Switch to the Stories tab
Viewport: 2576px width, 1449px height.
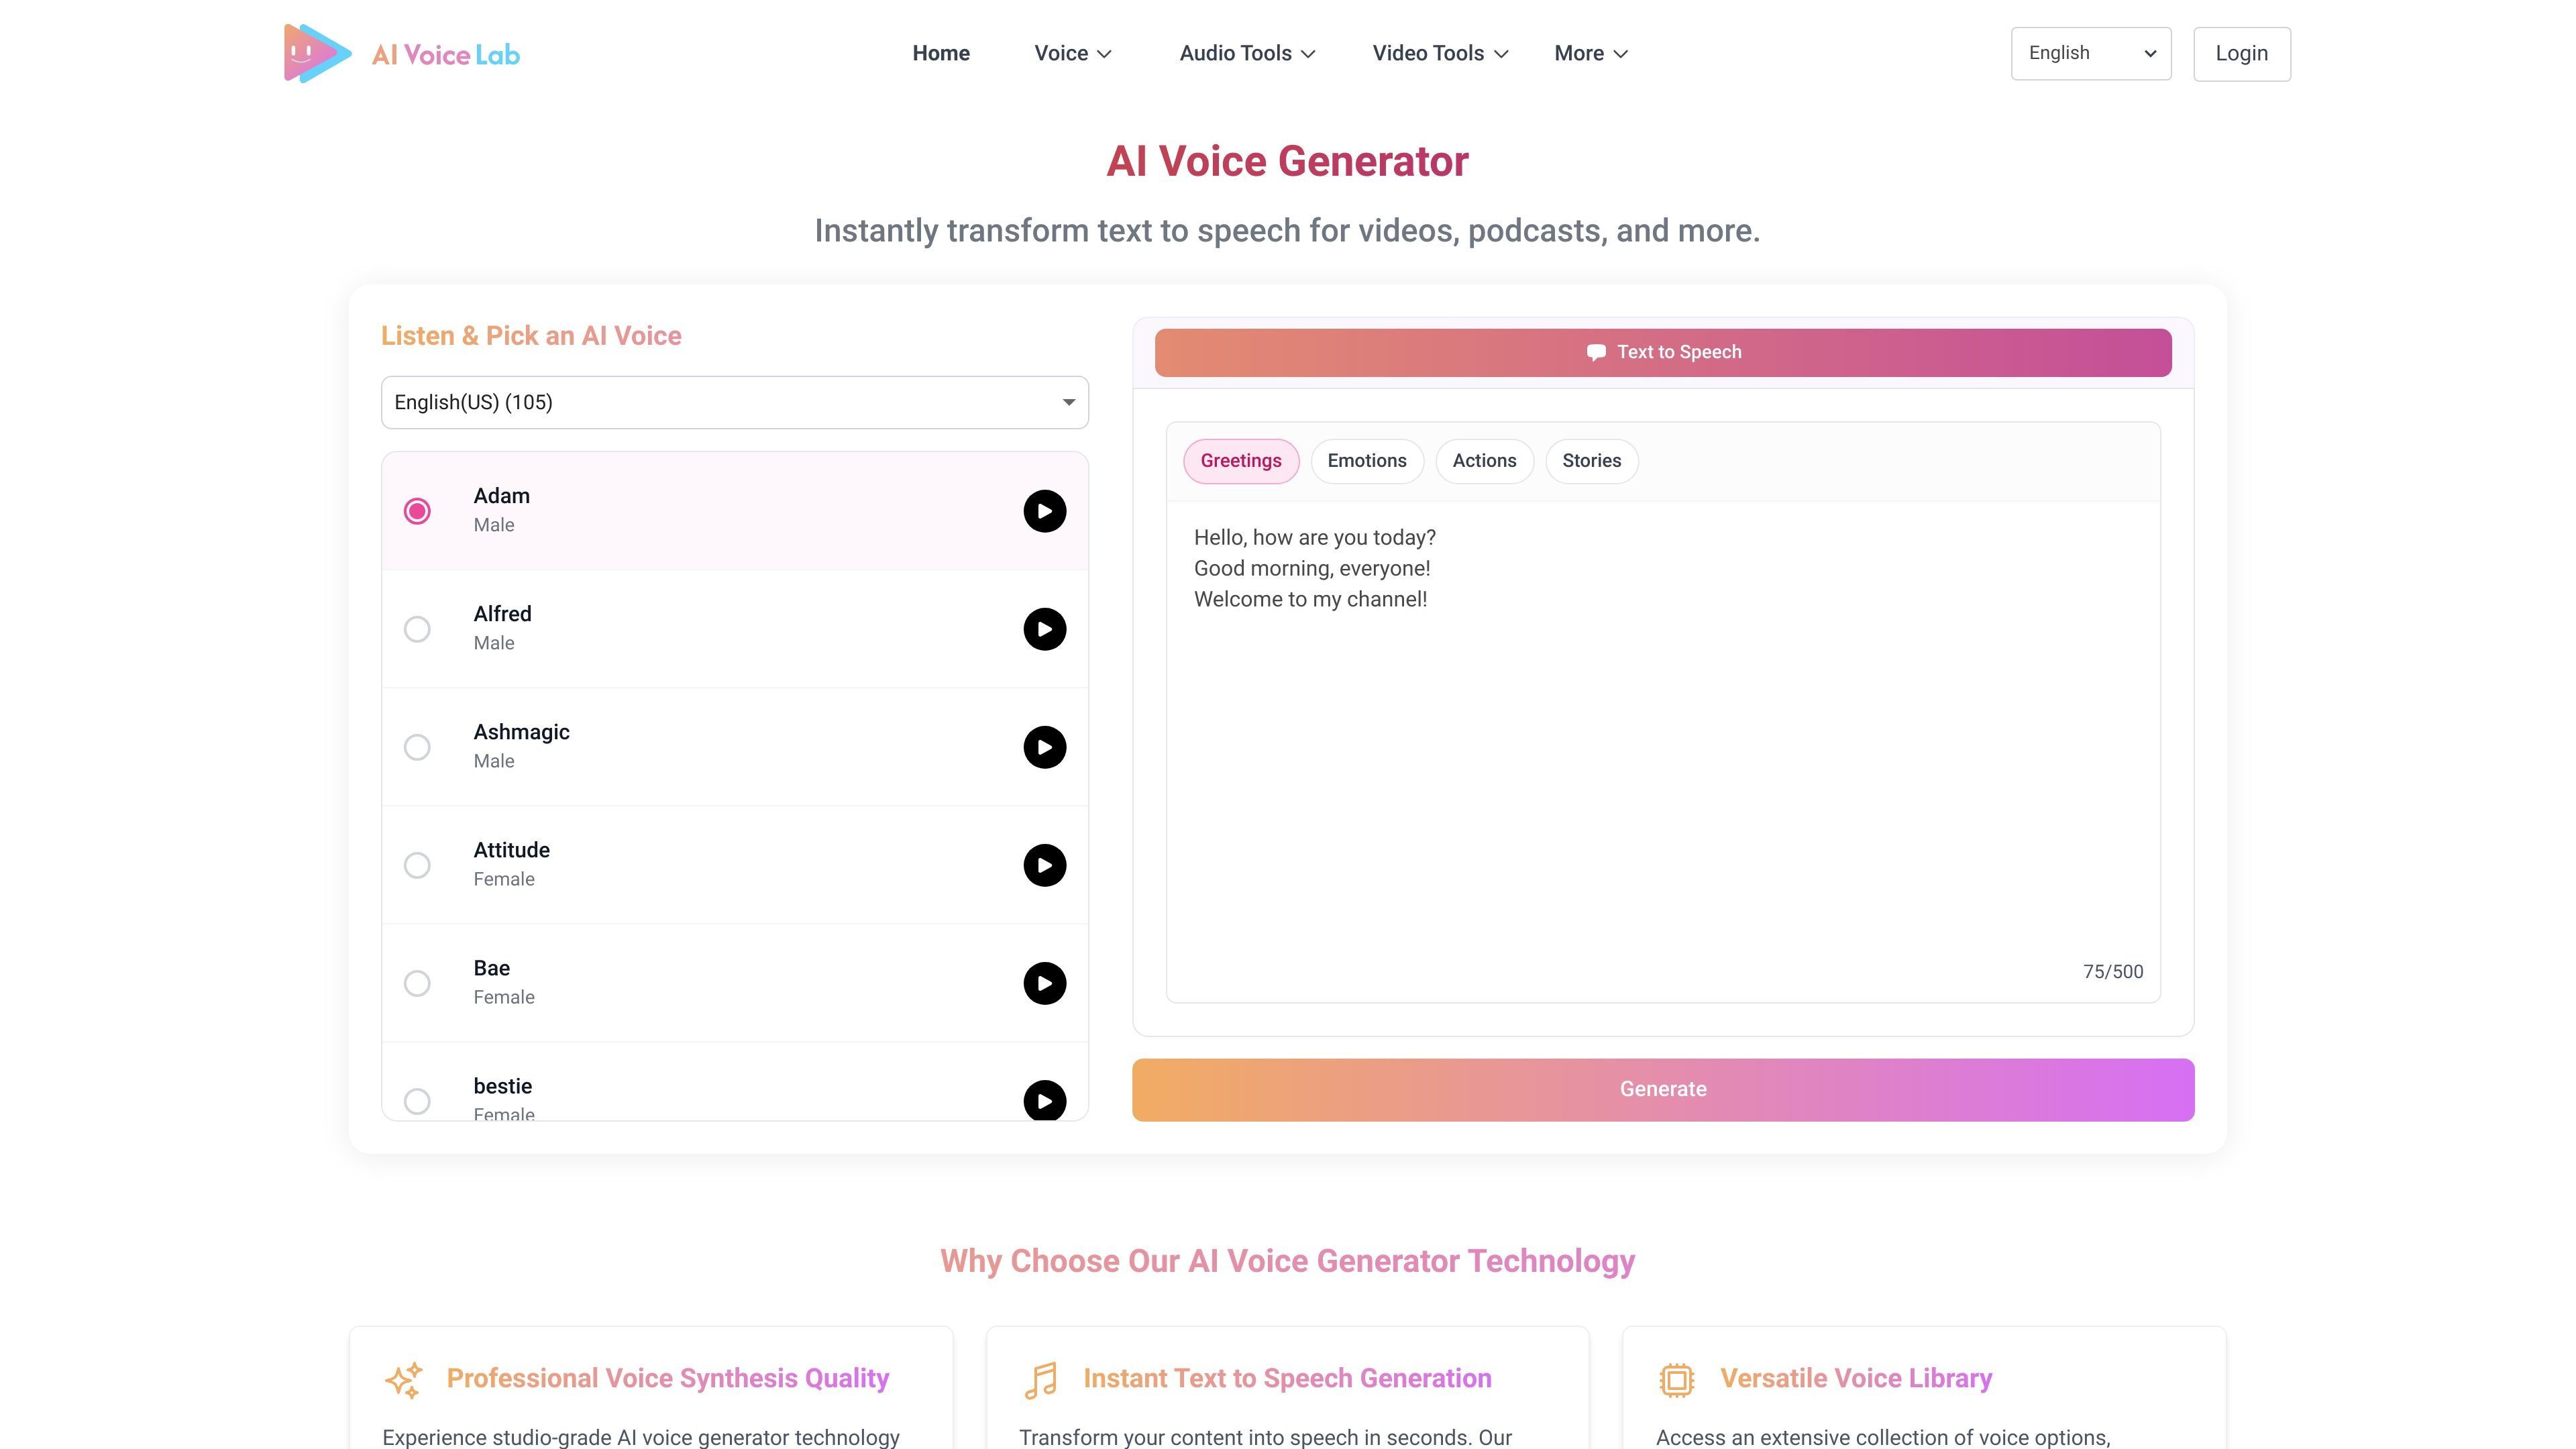pyautogui.click(x=1592, y=461)
